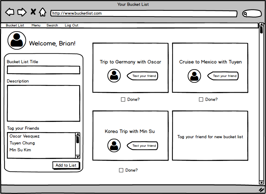Select Tuyen Chung in friends list

22,143
